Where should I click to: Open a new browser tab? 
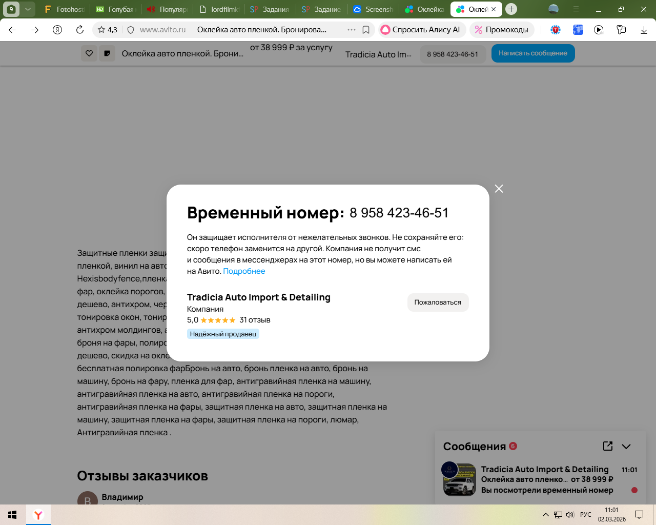511,9
